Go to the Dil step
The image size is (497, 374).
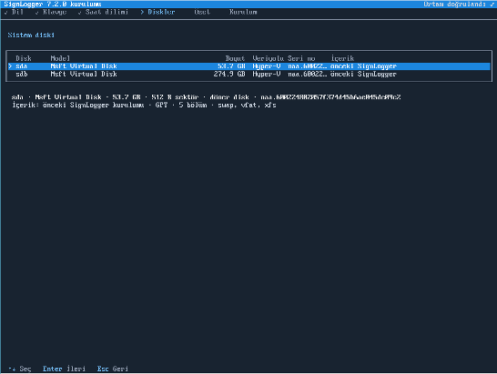click(x=15, y=12)
